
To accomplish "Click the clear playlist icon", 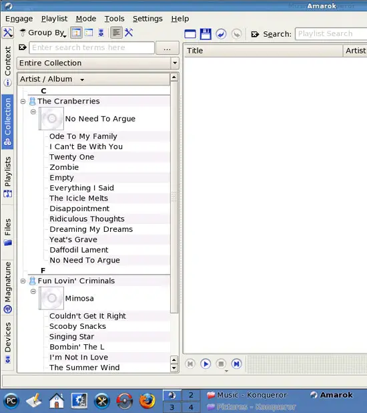I will pyautogui.click(x=190, y=34).
